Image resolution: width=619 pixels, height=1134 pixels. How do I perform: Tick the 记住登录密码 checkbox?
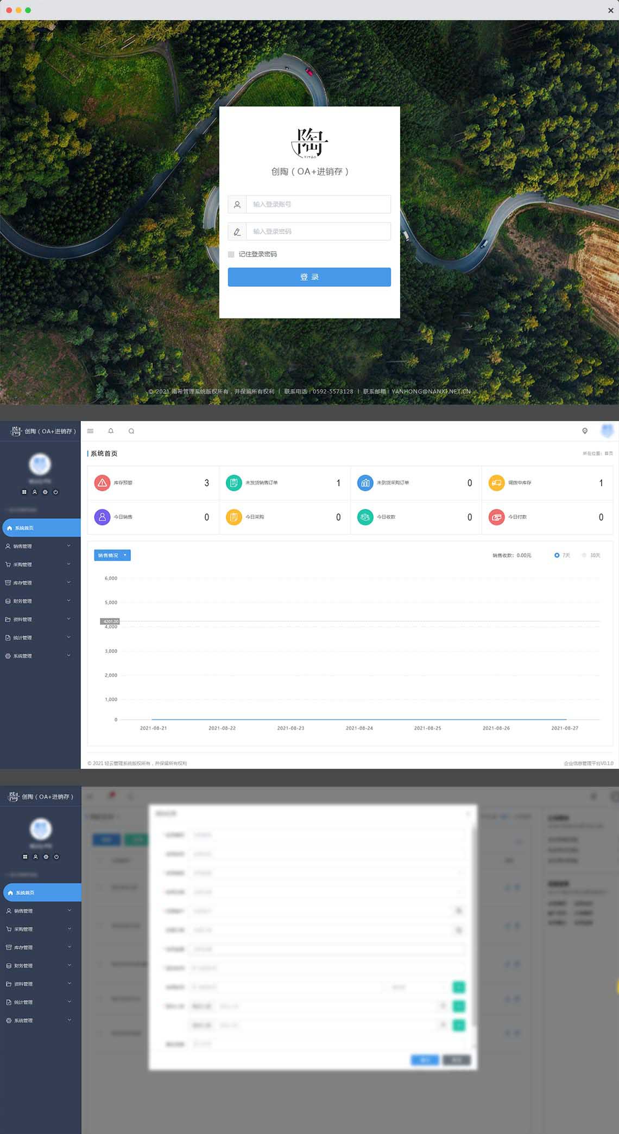tap(231, 254)
